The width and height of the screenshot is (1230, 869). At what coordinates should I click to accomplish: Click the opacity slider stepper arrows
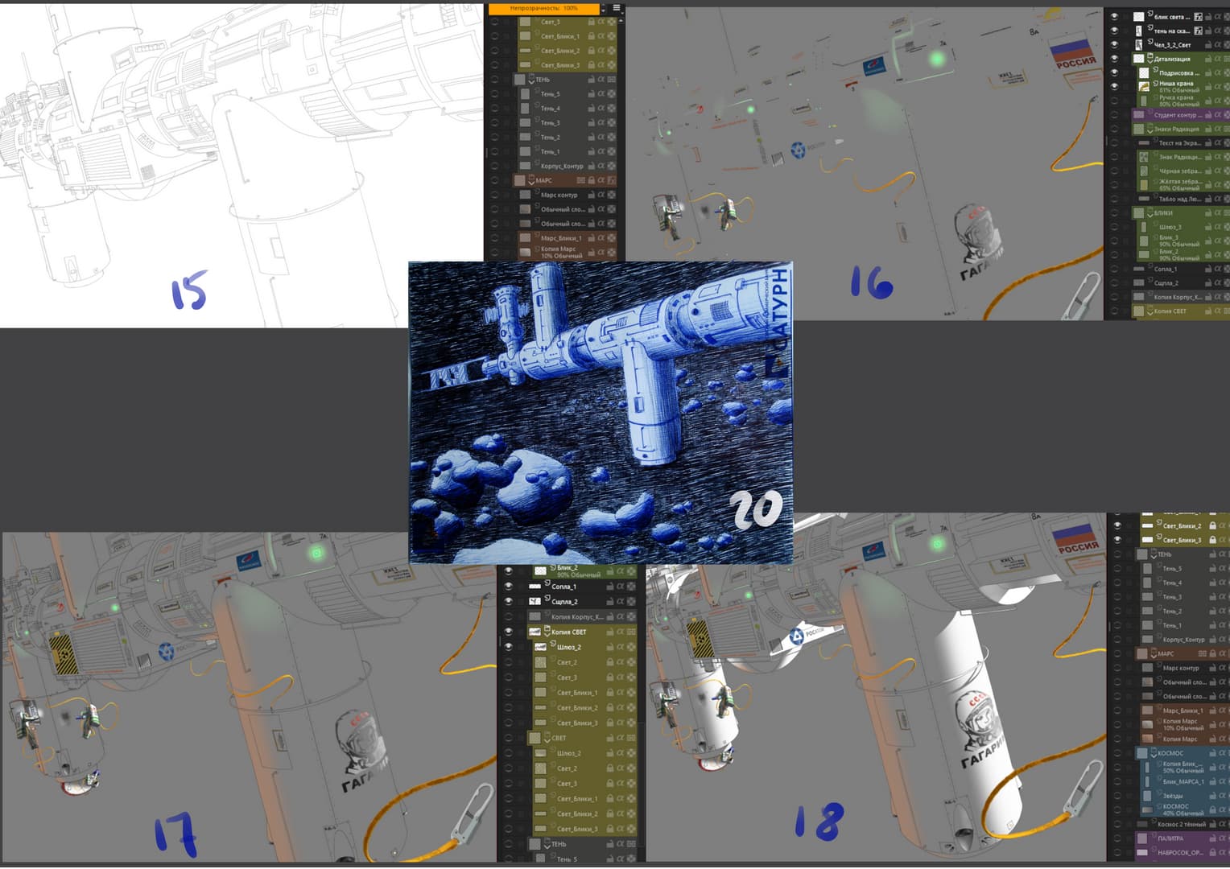604,8
